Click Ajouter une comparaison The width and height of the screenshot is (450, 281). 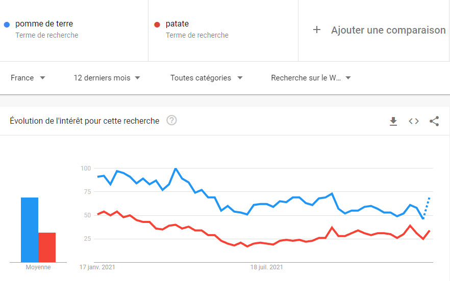tap(388, 30)
